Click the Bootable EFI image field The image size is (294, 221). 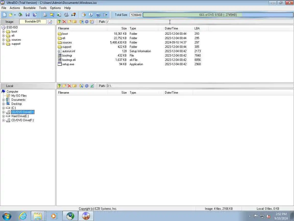tap(33, 21)
